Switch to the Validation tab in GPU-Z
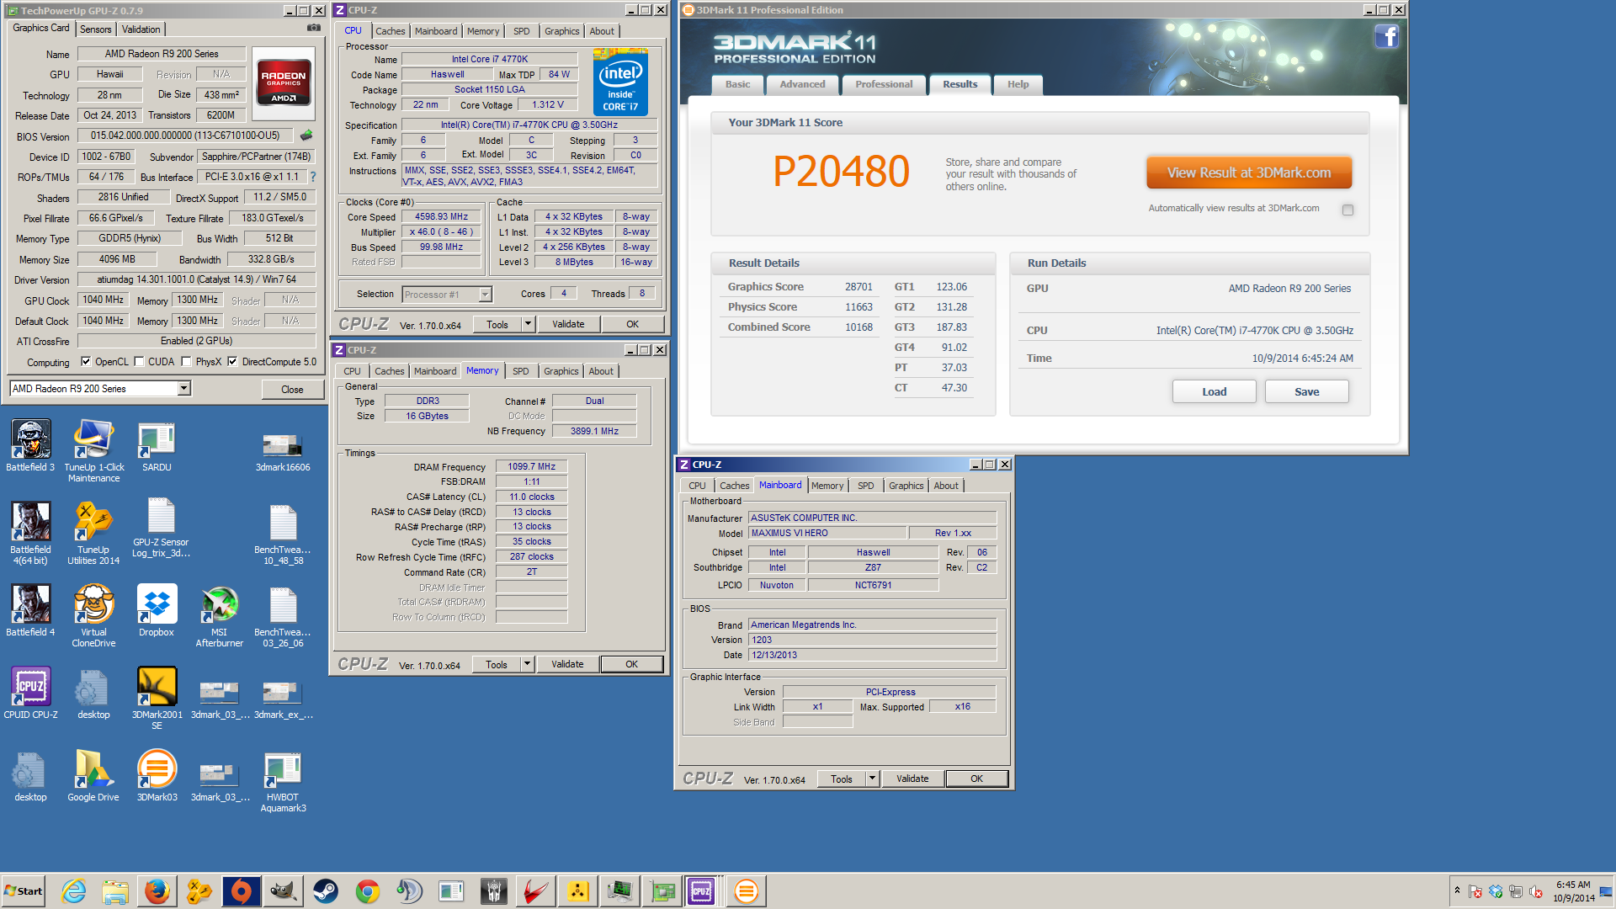Viewport: 1616px width, 909px height. click(141, 29)
